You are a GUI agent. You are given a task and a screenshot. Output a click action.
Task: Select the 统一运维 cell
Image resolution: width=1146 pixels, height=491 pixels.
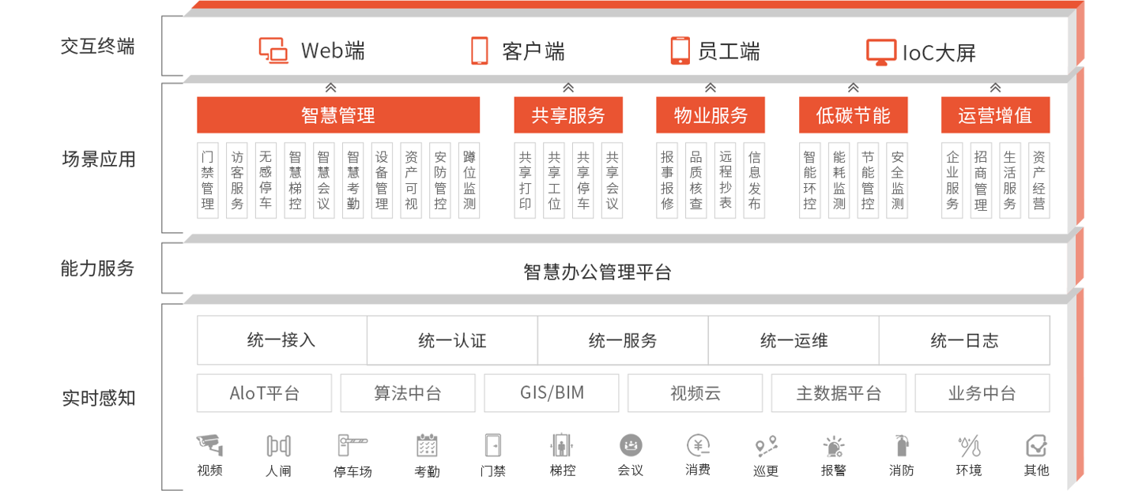click(x=794, y=340)
